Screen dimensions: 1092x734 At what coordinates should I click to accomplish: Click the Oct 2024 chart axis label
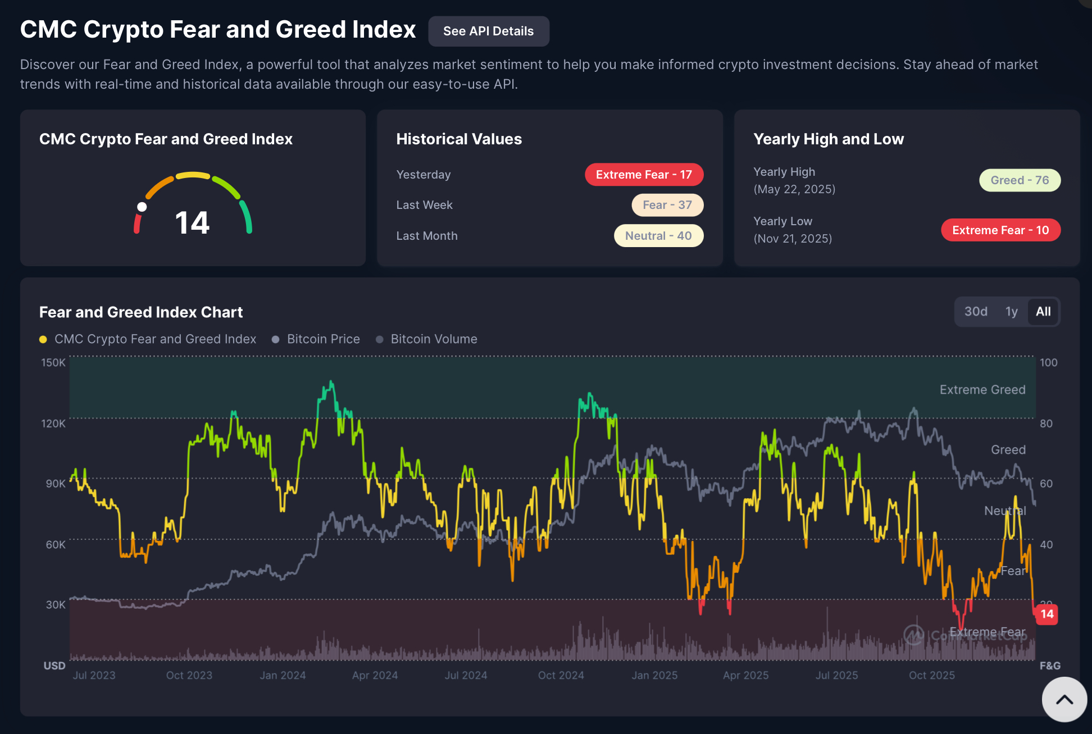(561, 675)
